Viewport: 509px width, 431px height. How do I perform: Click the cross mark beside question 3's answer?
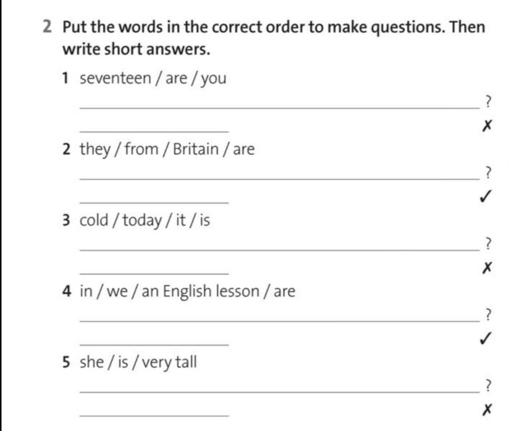[x=487, y=268]
